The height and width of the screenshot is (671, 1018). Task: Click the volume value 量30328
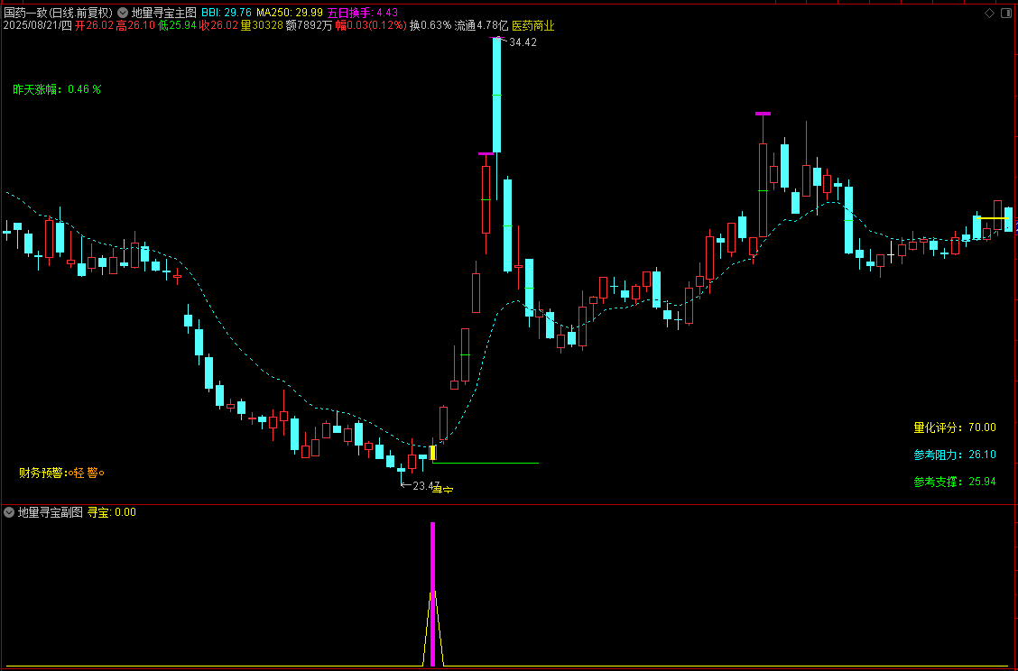click(262, 26)
